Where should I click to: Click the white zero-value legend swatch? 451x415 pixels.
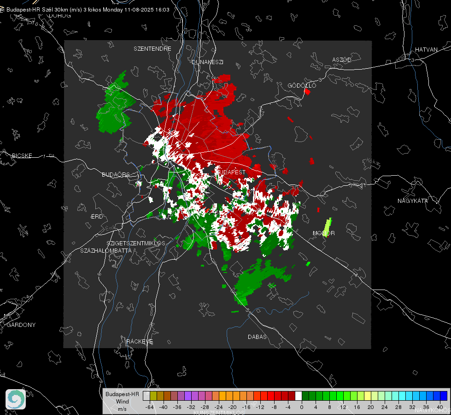pos(299,396)
